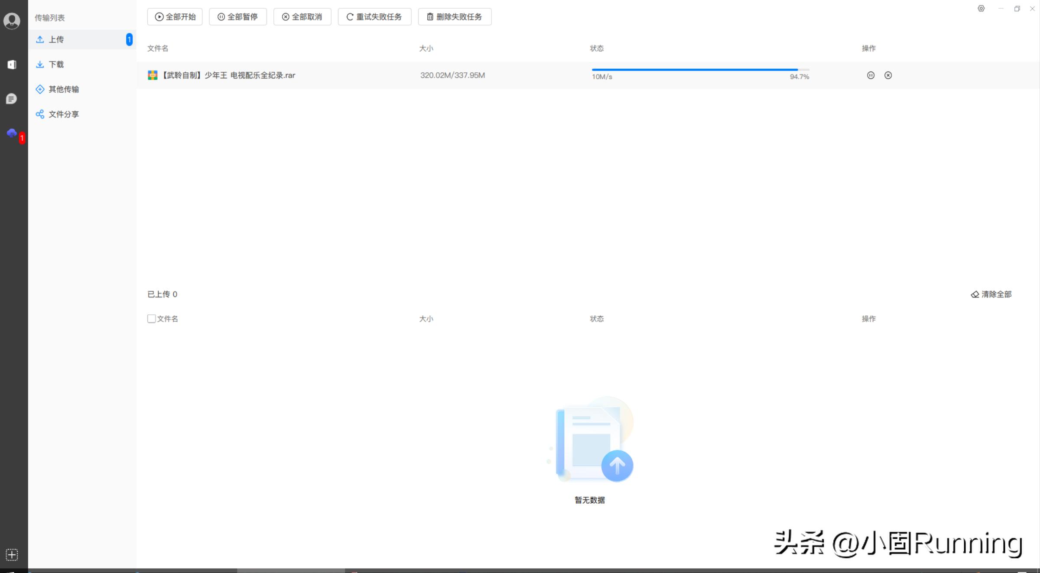This screenshot has height=573, width=1040.
Task: Click 删除失败任务 to delete failed tasks
Action: (x=455, y=17)
